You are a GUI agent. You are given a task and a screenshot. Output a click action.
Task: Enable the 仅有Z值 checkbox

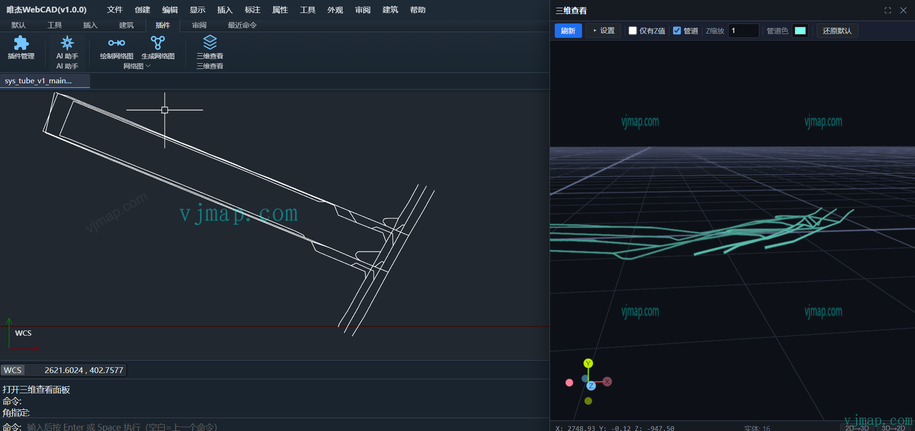click(633, 31)
